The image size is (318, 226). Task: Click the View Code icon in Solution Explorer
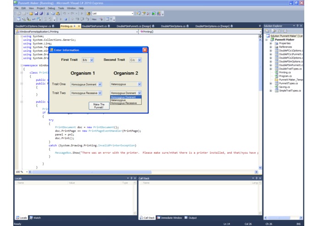coord(285,31)
